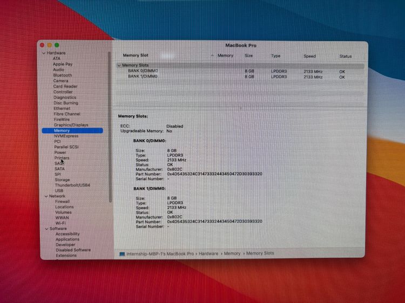The width and height of the screenshot is (405, 303).
Task: Close the System Information window
Action: (x=42, y=45)
